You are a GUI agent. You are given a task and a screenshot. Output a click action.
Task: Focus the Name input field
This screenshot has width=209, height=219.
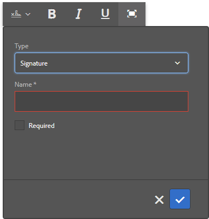point(102,101)
